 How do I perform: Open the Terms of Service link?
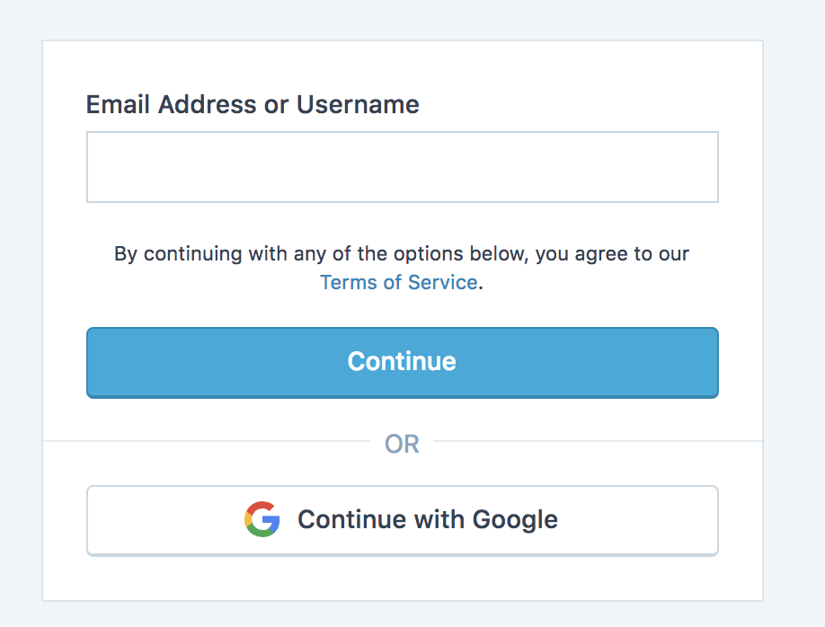pos(398,282)
